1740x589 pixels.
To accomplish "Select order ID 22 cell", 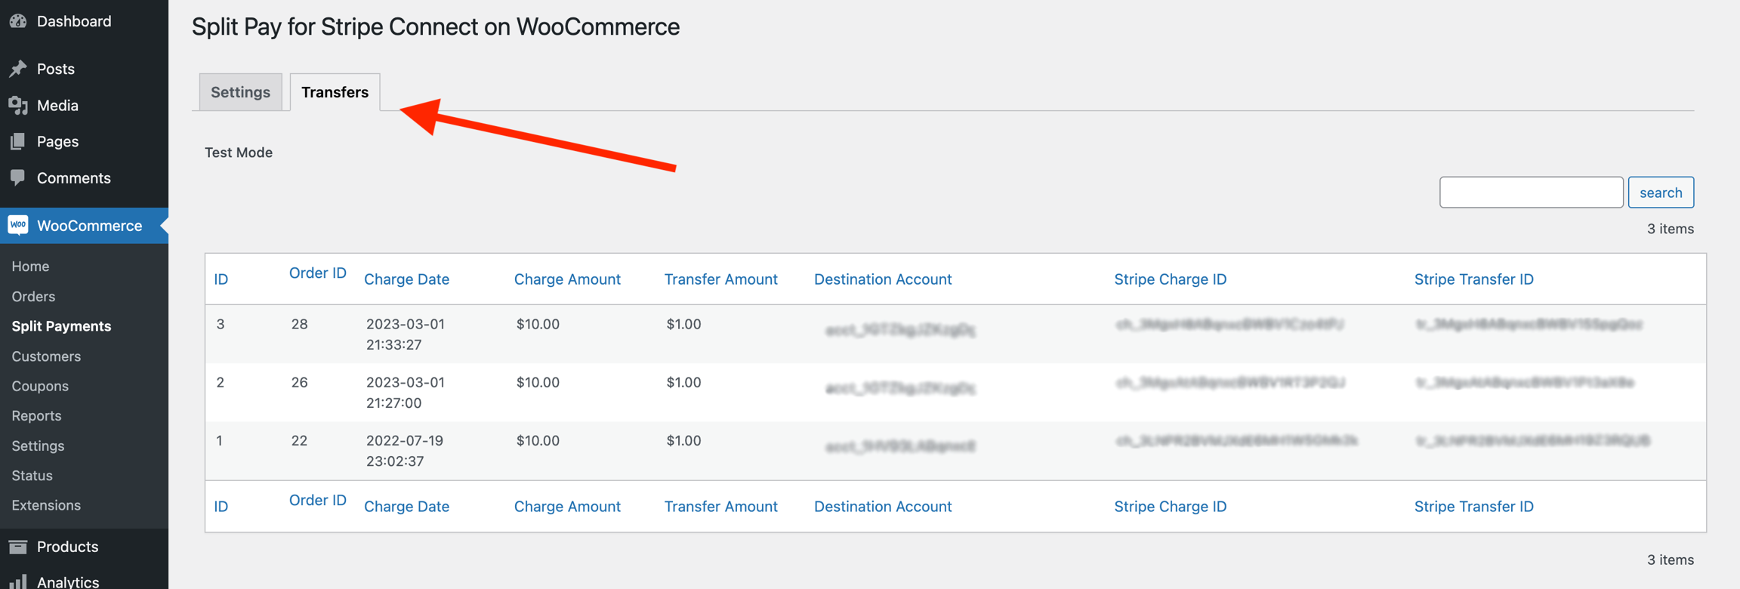I will point(299,440).
